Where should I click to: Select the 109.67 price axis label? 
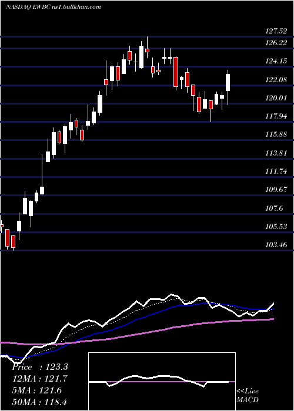tap(276, 190)
